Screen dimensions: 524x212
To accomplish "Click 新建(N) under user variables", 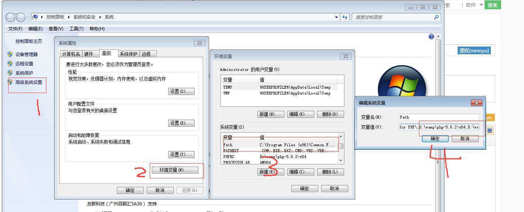I will (271, 114).
